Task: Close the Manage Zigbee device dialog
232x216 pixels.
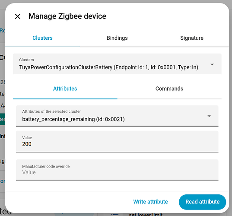Action: (18, 16)
